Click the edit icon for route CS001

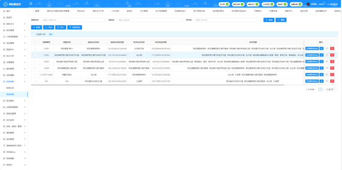pos(321,49)
